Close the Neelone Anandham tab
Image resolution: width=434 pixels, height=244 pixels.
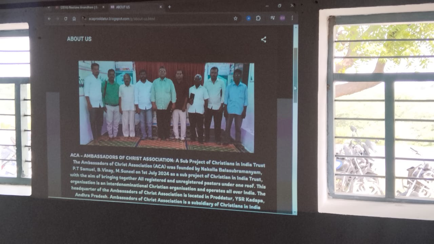coord(103,7)
